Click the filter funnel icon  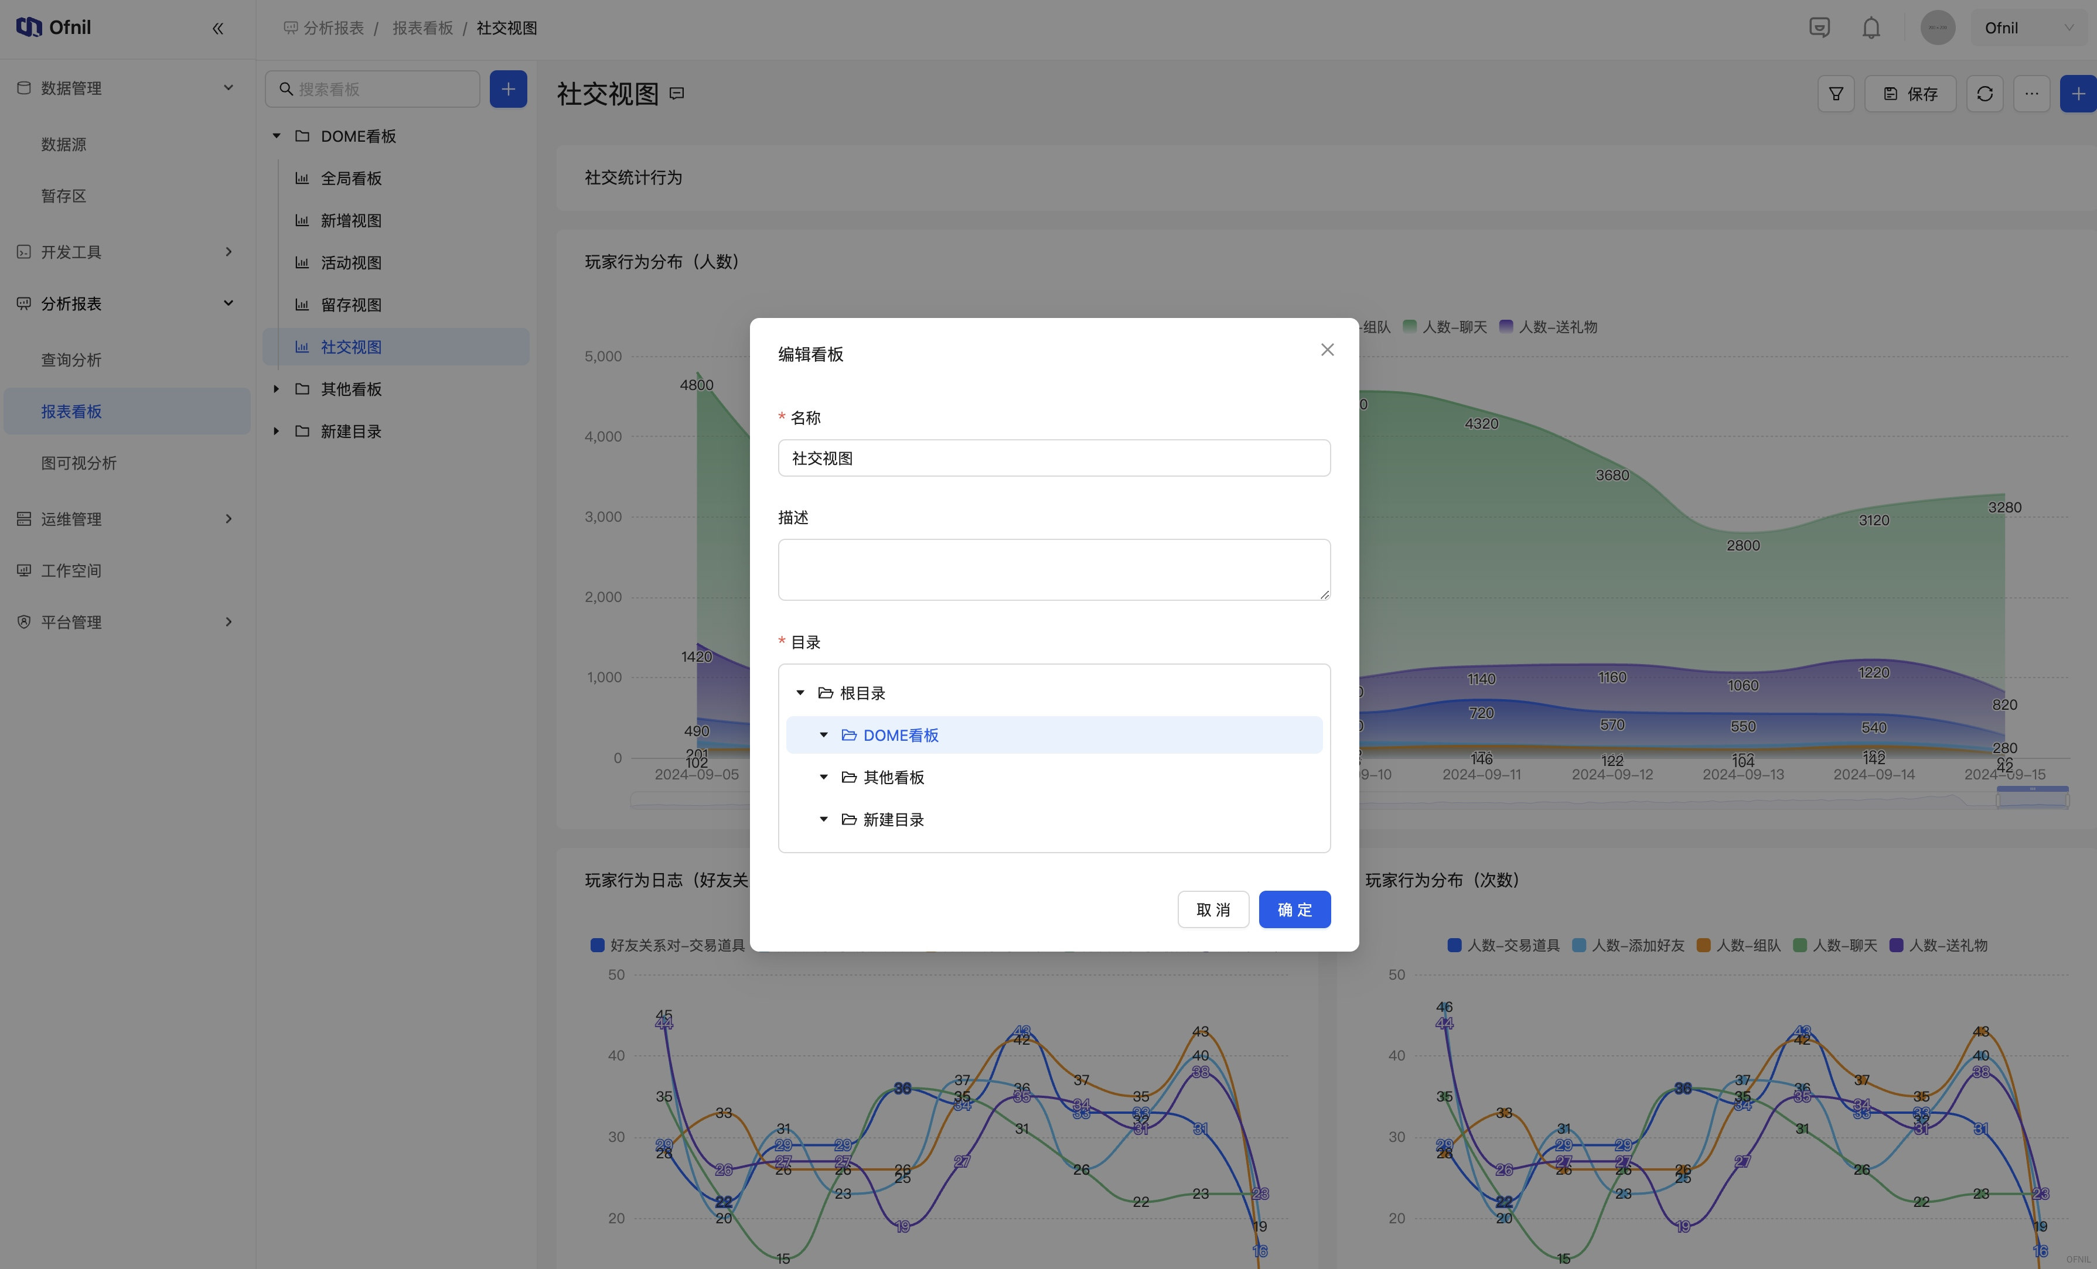tap(1836, 94)
